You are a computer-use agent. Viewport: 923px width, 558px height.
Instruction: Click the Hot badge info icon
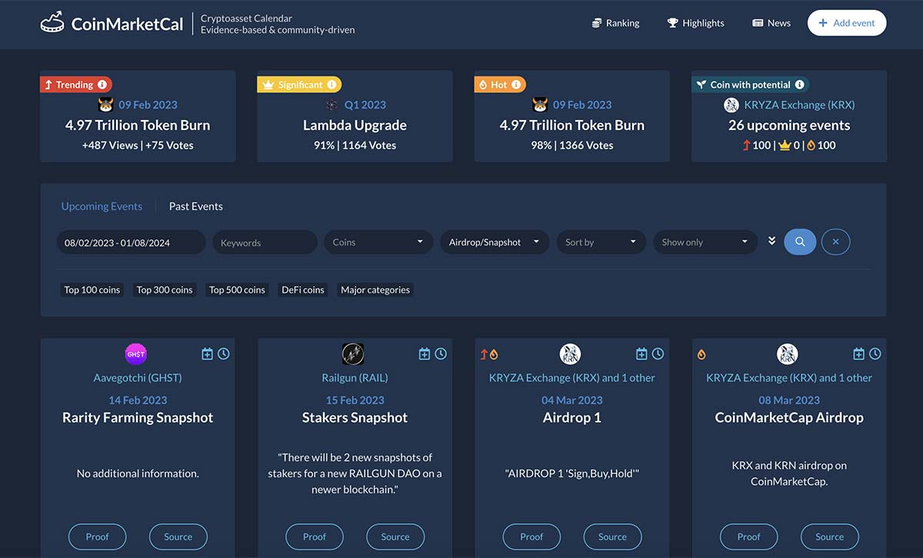(516, 85)
